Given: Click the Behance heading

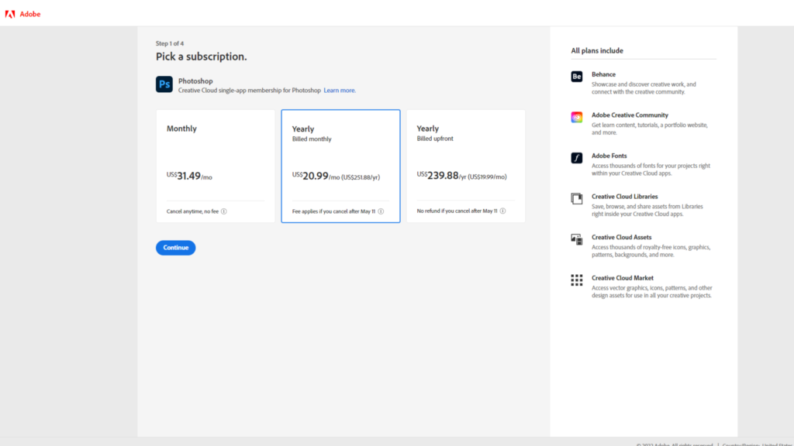Looking at the screenshot, I should tap(603, 74).
